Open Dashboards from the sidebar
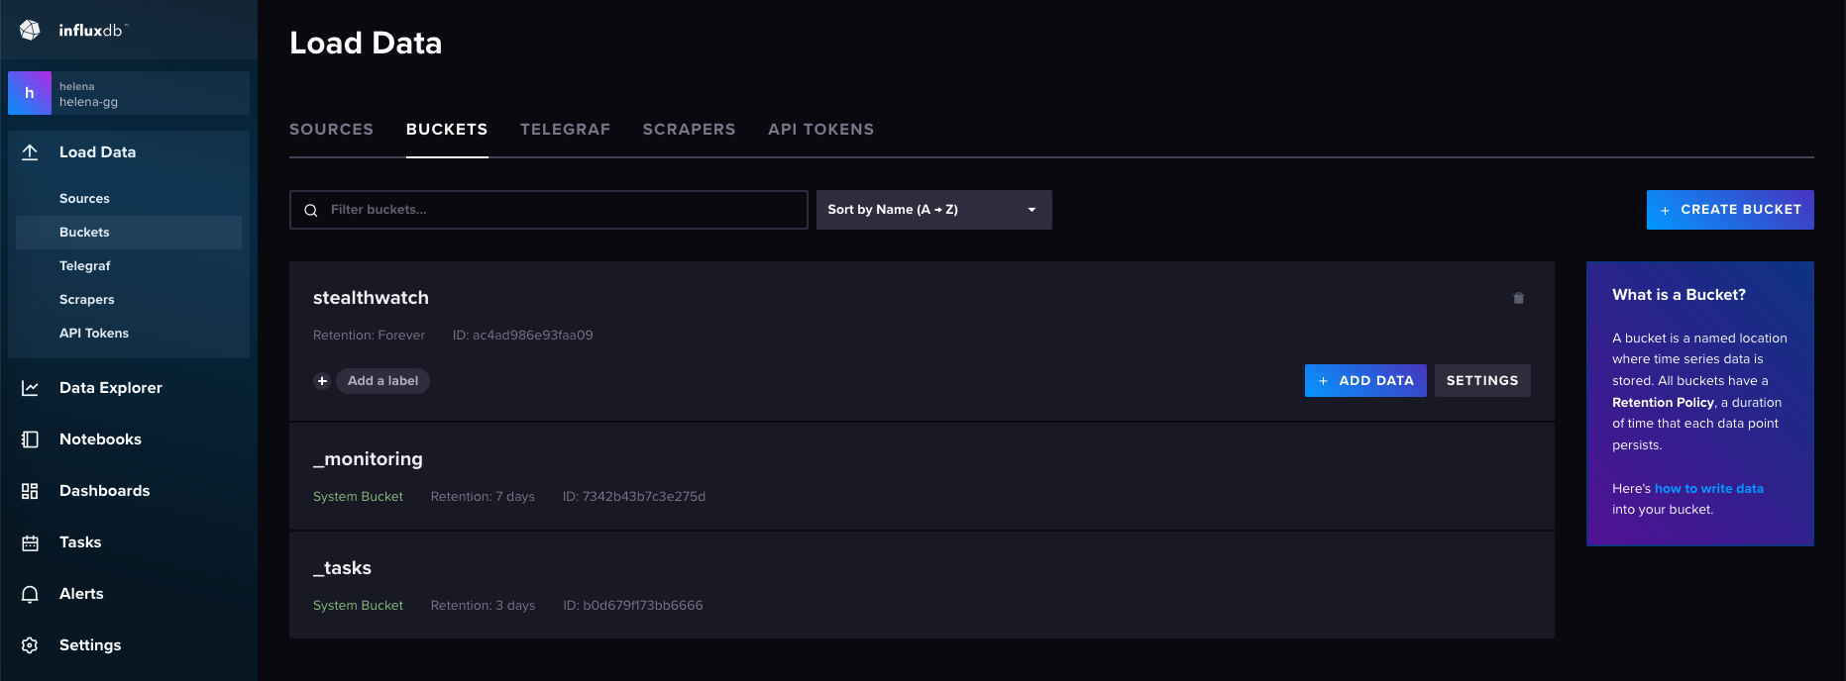Screen dimensions: 1846x681 pyautogui.click(x=104, y=491)
